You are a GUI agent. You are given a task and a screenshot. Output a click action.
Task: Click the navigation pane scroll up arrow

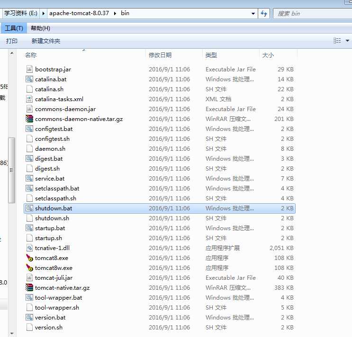[x=12, y=53]
